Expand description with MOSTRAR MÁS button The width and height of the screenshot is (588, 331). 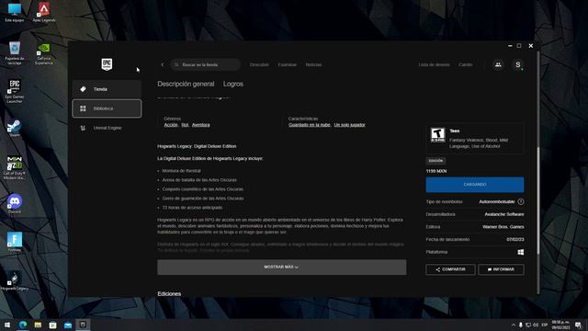(282, 268)
